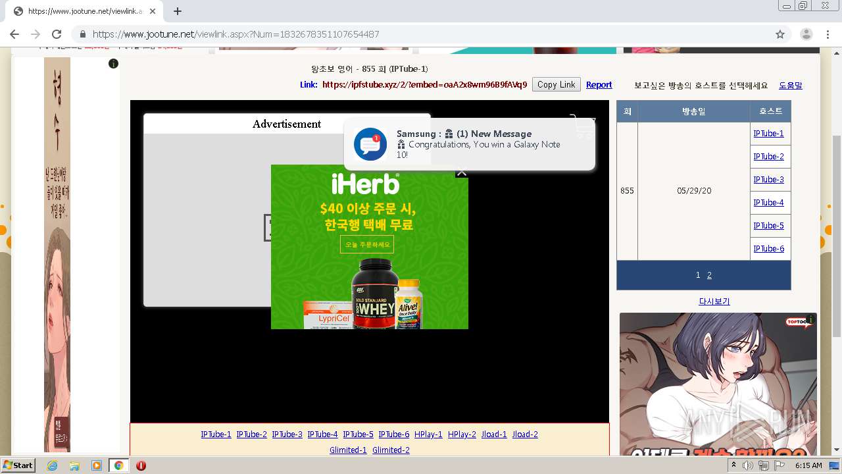Open a new browser tab

point(178,11)
